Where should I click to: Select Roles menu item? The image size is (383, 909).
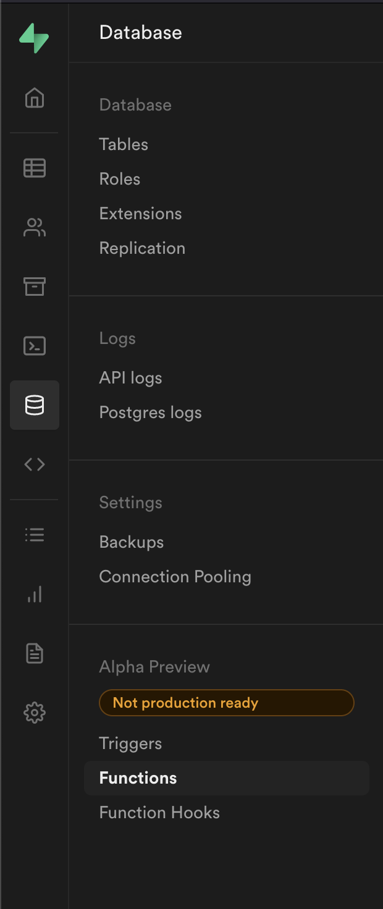120,179
